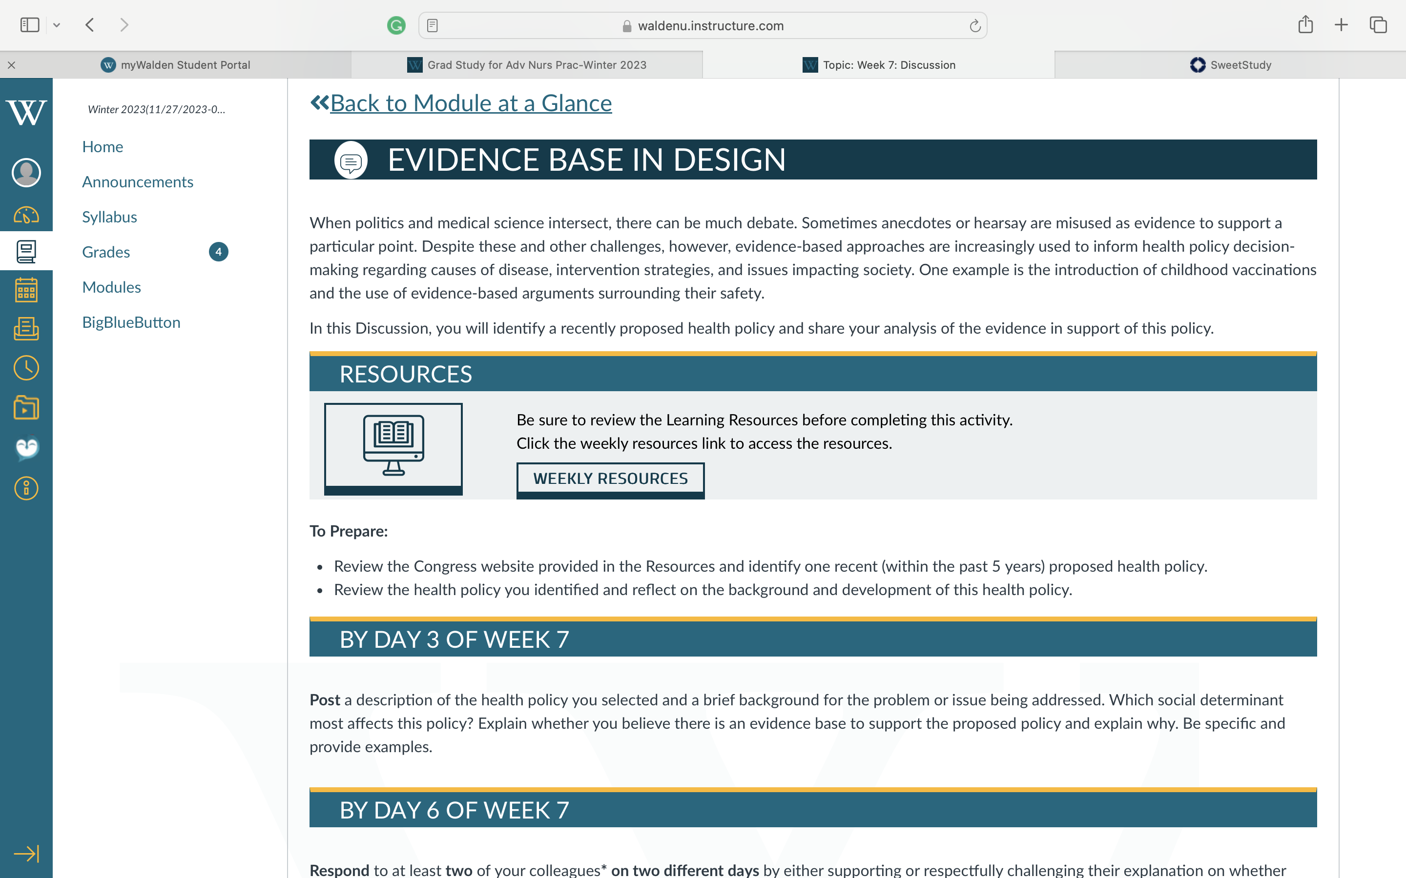
Task: Expand the global navigation with arrow icon
Action: 26,854
